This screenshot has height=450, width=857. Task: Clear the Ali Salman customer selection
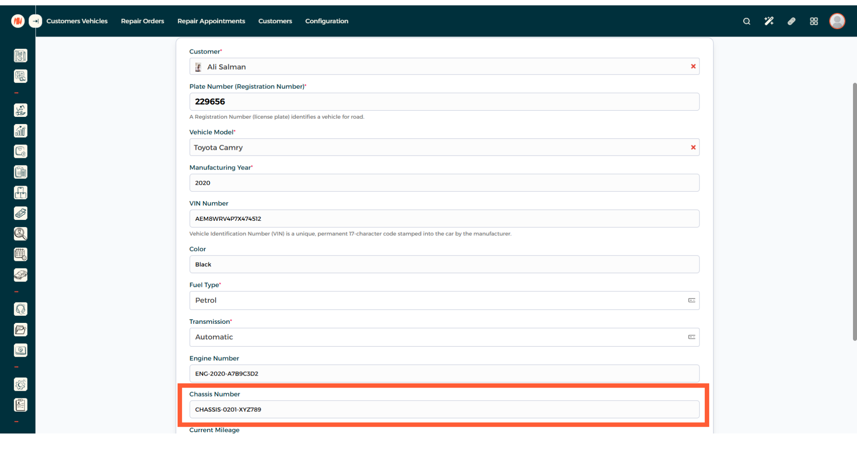point(693,66)
